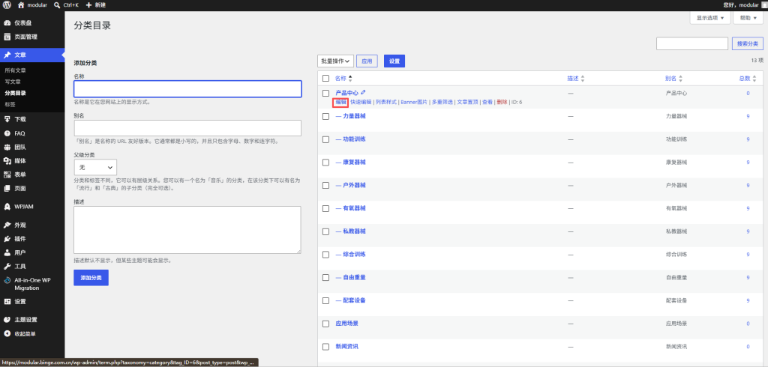This screenshot has width=768, height=367.
Task: Click the 应用 apply button
Action: 367,61
